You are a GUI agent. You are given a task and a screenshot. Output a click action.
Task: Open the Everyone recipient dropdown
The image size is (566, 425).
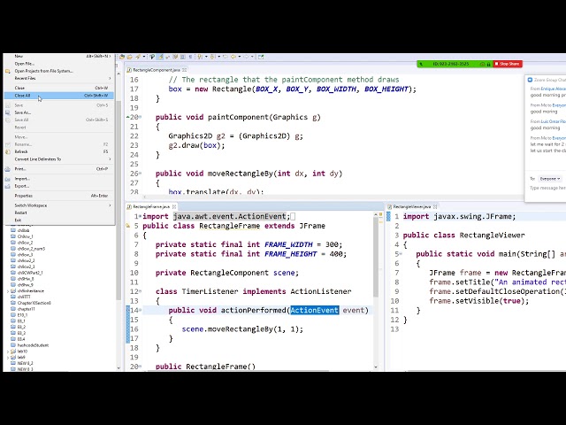click(x=549, y=179)
